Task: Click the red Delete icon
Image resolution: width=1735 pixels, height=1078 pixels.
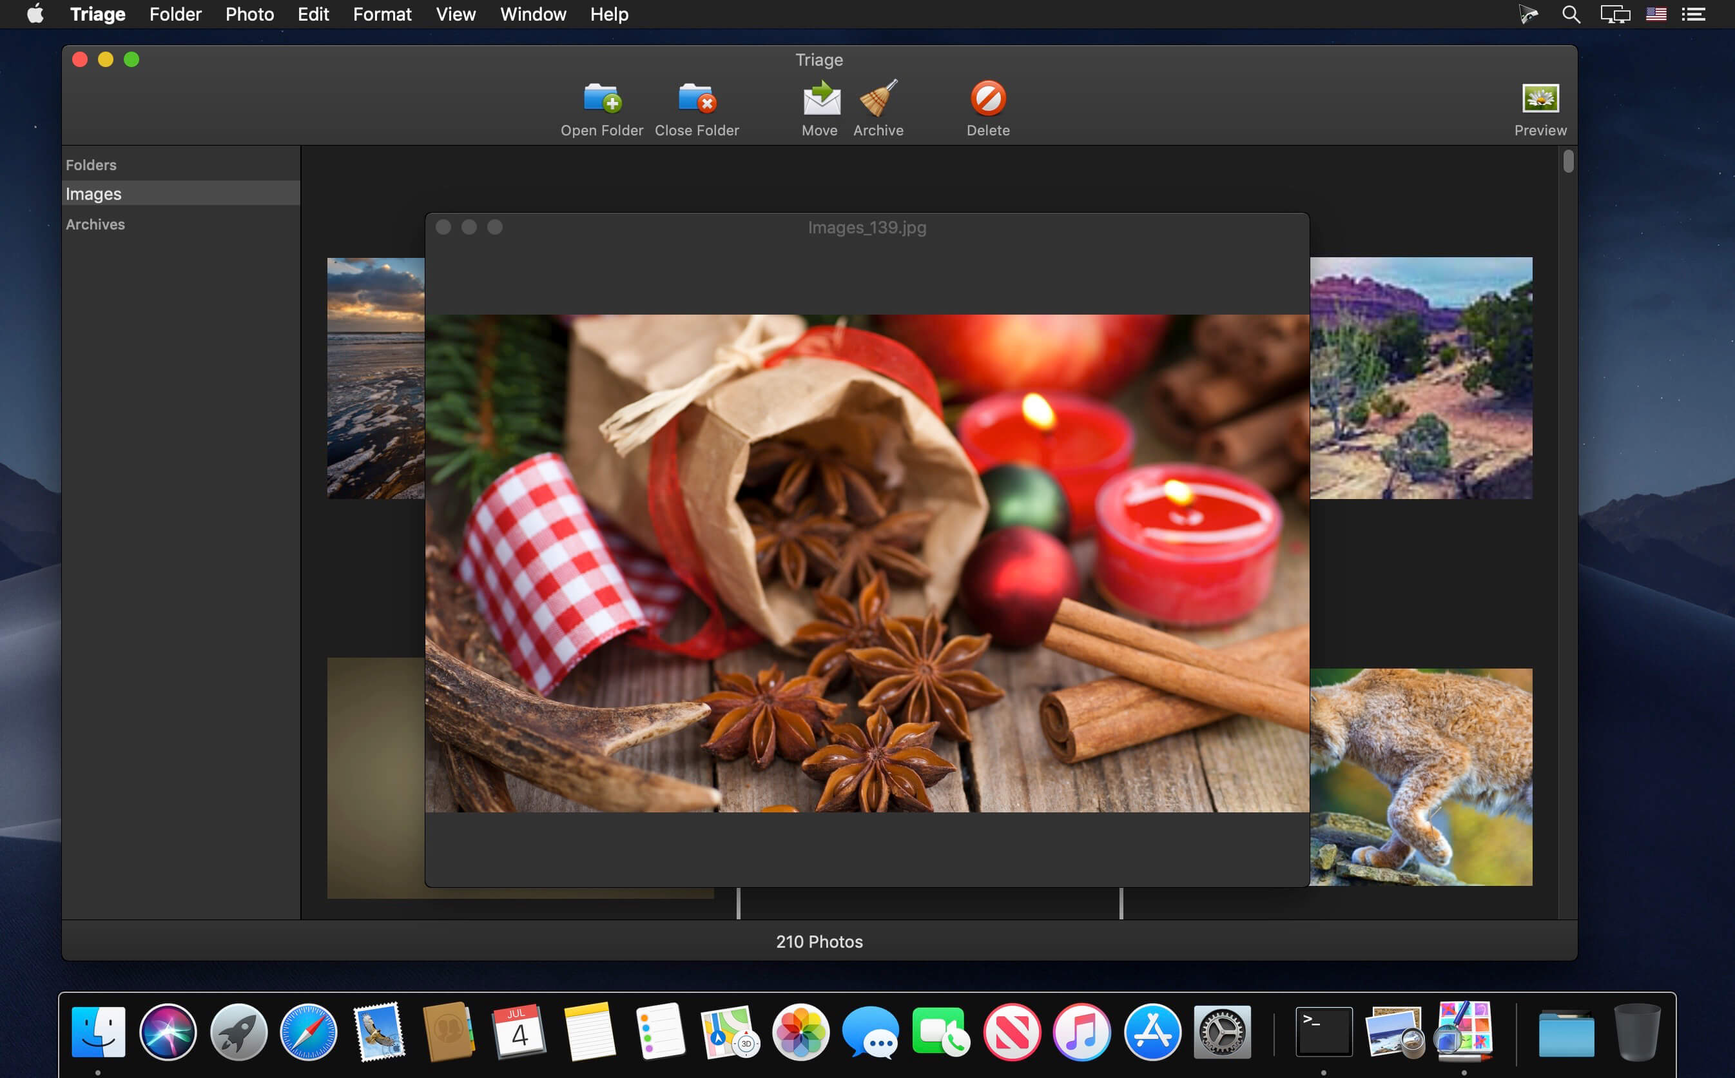Action: (988, 99)
